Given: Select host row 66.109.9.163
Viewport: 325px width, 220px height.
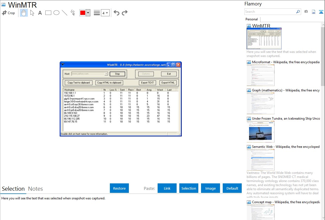Looking at the screenshot, I should click(x=120, y=113).
